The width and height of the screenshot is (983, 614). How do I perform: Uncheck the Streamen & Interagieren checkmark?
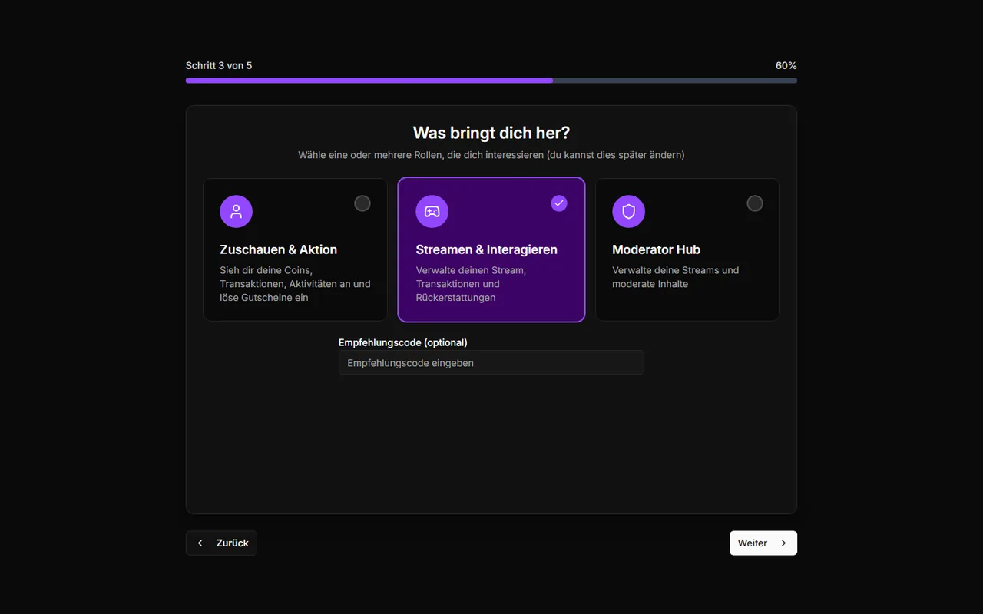559,203
